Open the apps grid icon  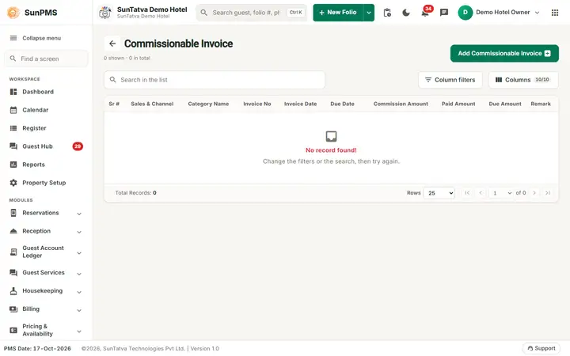555,13
